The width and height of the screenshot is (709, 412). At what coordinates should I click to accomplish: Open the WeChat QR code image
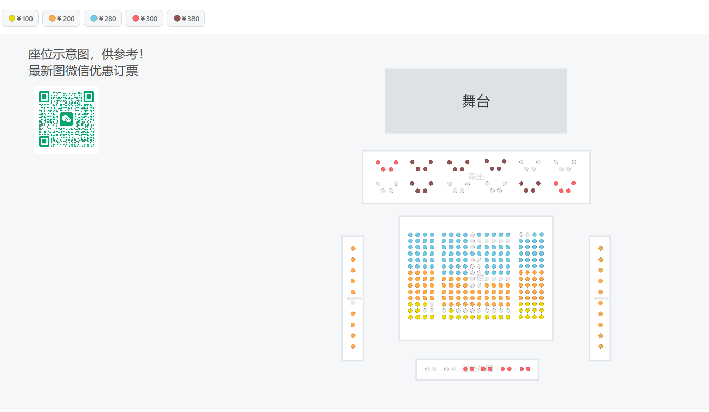(x=66, y=120)
